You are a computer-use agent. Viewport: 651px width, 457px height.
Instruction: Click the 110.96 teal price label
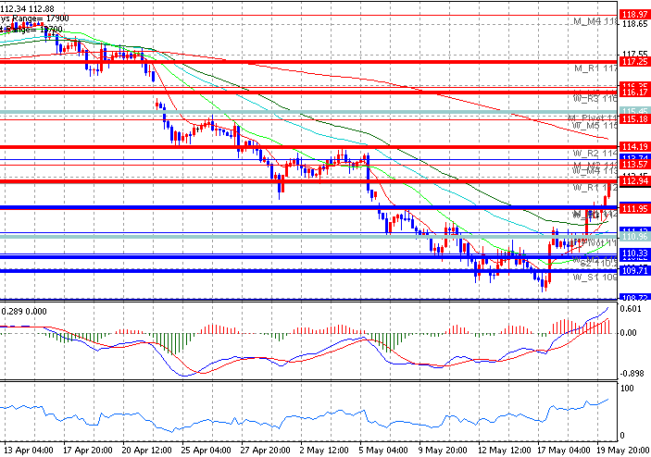tap(634, 237)
